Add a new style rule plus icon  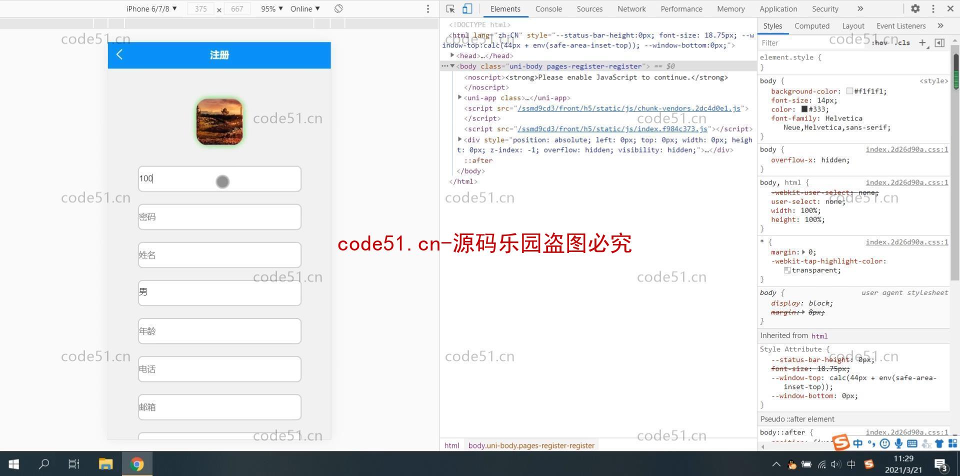[922, 43]
